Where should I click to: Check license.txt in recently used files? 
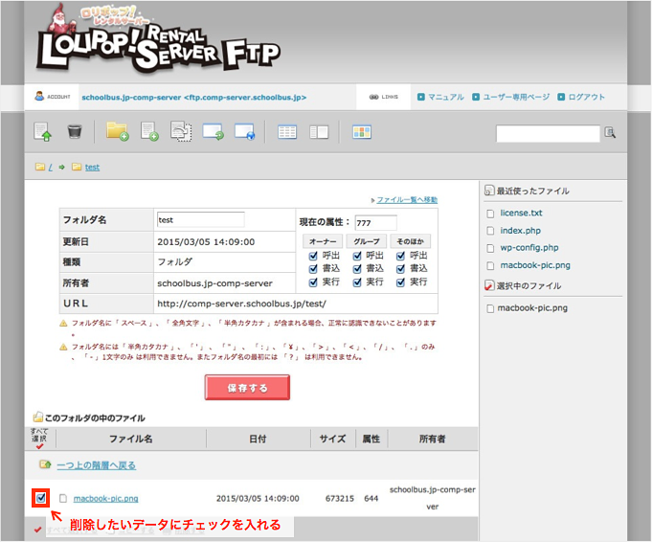490,214
